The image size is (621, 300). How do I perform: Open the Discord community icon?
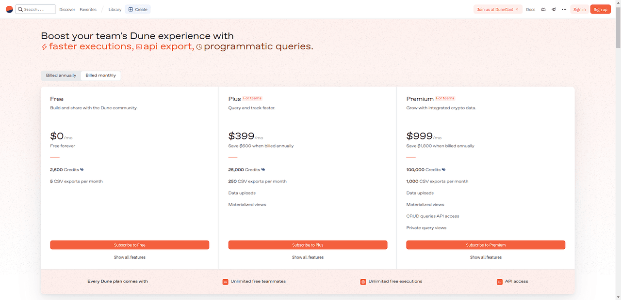point(543,9)
